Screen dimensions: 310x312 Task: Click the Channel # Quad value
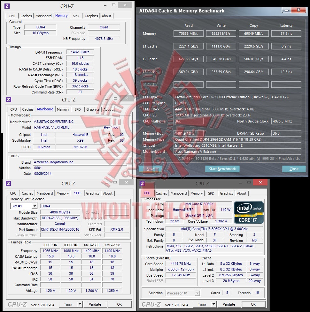coord(104,27)
